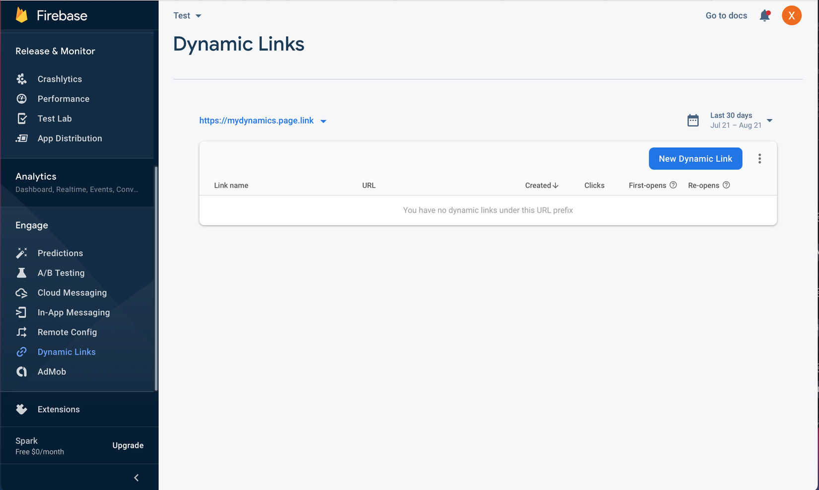This screenshot has width=819, height=490.
Task: Click the Re-opens help icon
Action: (x=726, y=185)
